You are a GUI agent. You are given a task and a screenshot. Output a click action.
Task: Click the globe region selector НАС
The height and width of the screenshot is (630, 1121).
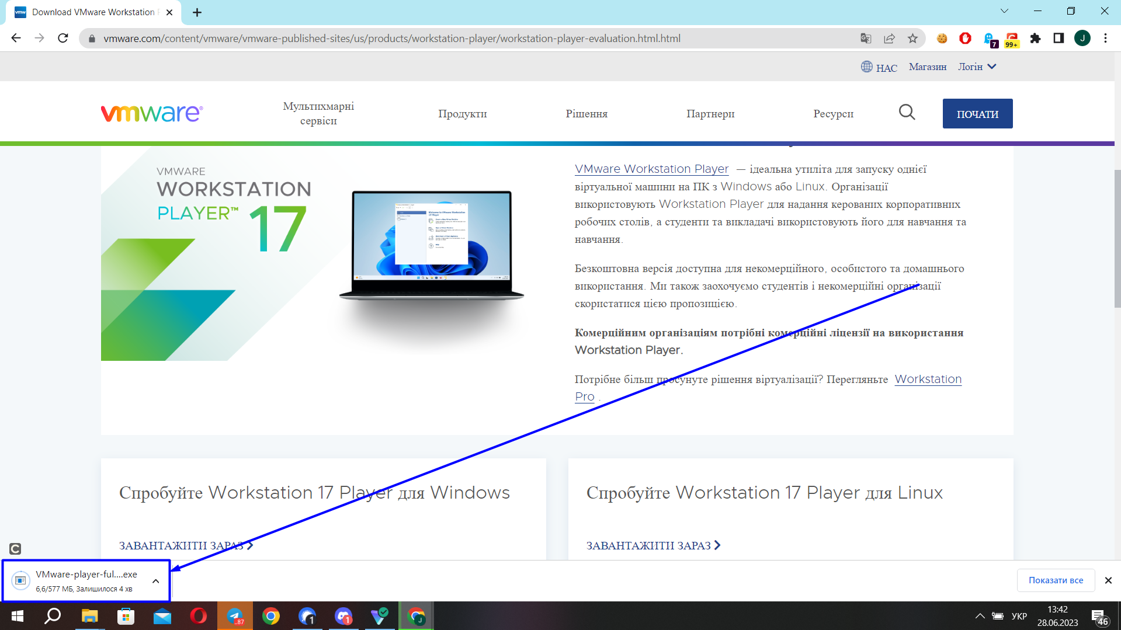pyautogui.click(x=879, y=67)
